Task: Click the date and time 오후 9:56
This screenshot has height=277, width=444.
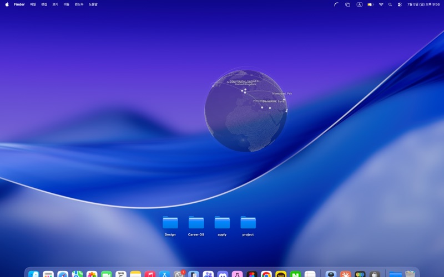Action: [x=423, y=4]
